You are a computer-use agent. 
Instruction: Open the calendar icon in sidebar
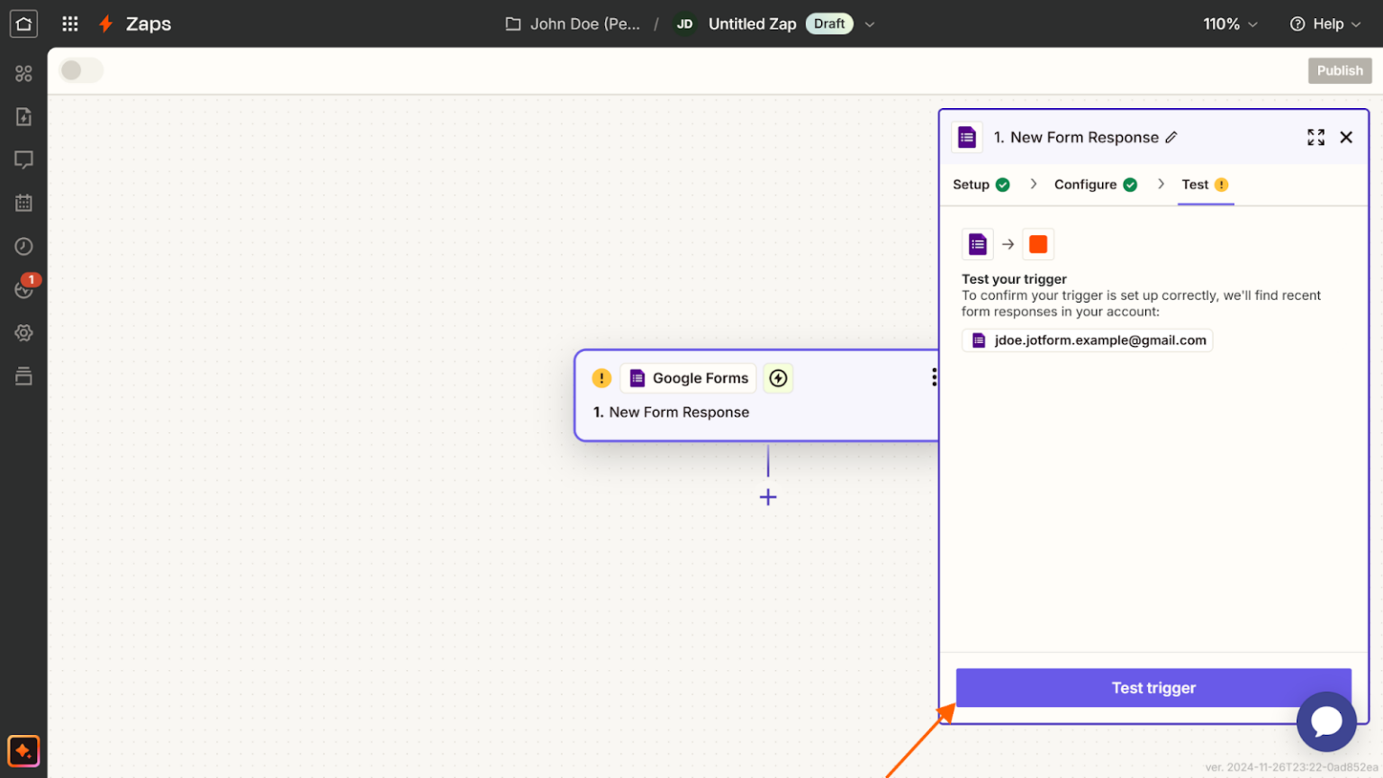point(23,203)
